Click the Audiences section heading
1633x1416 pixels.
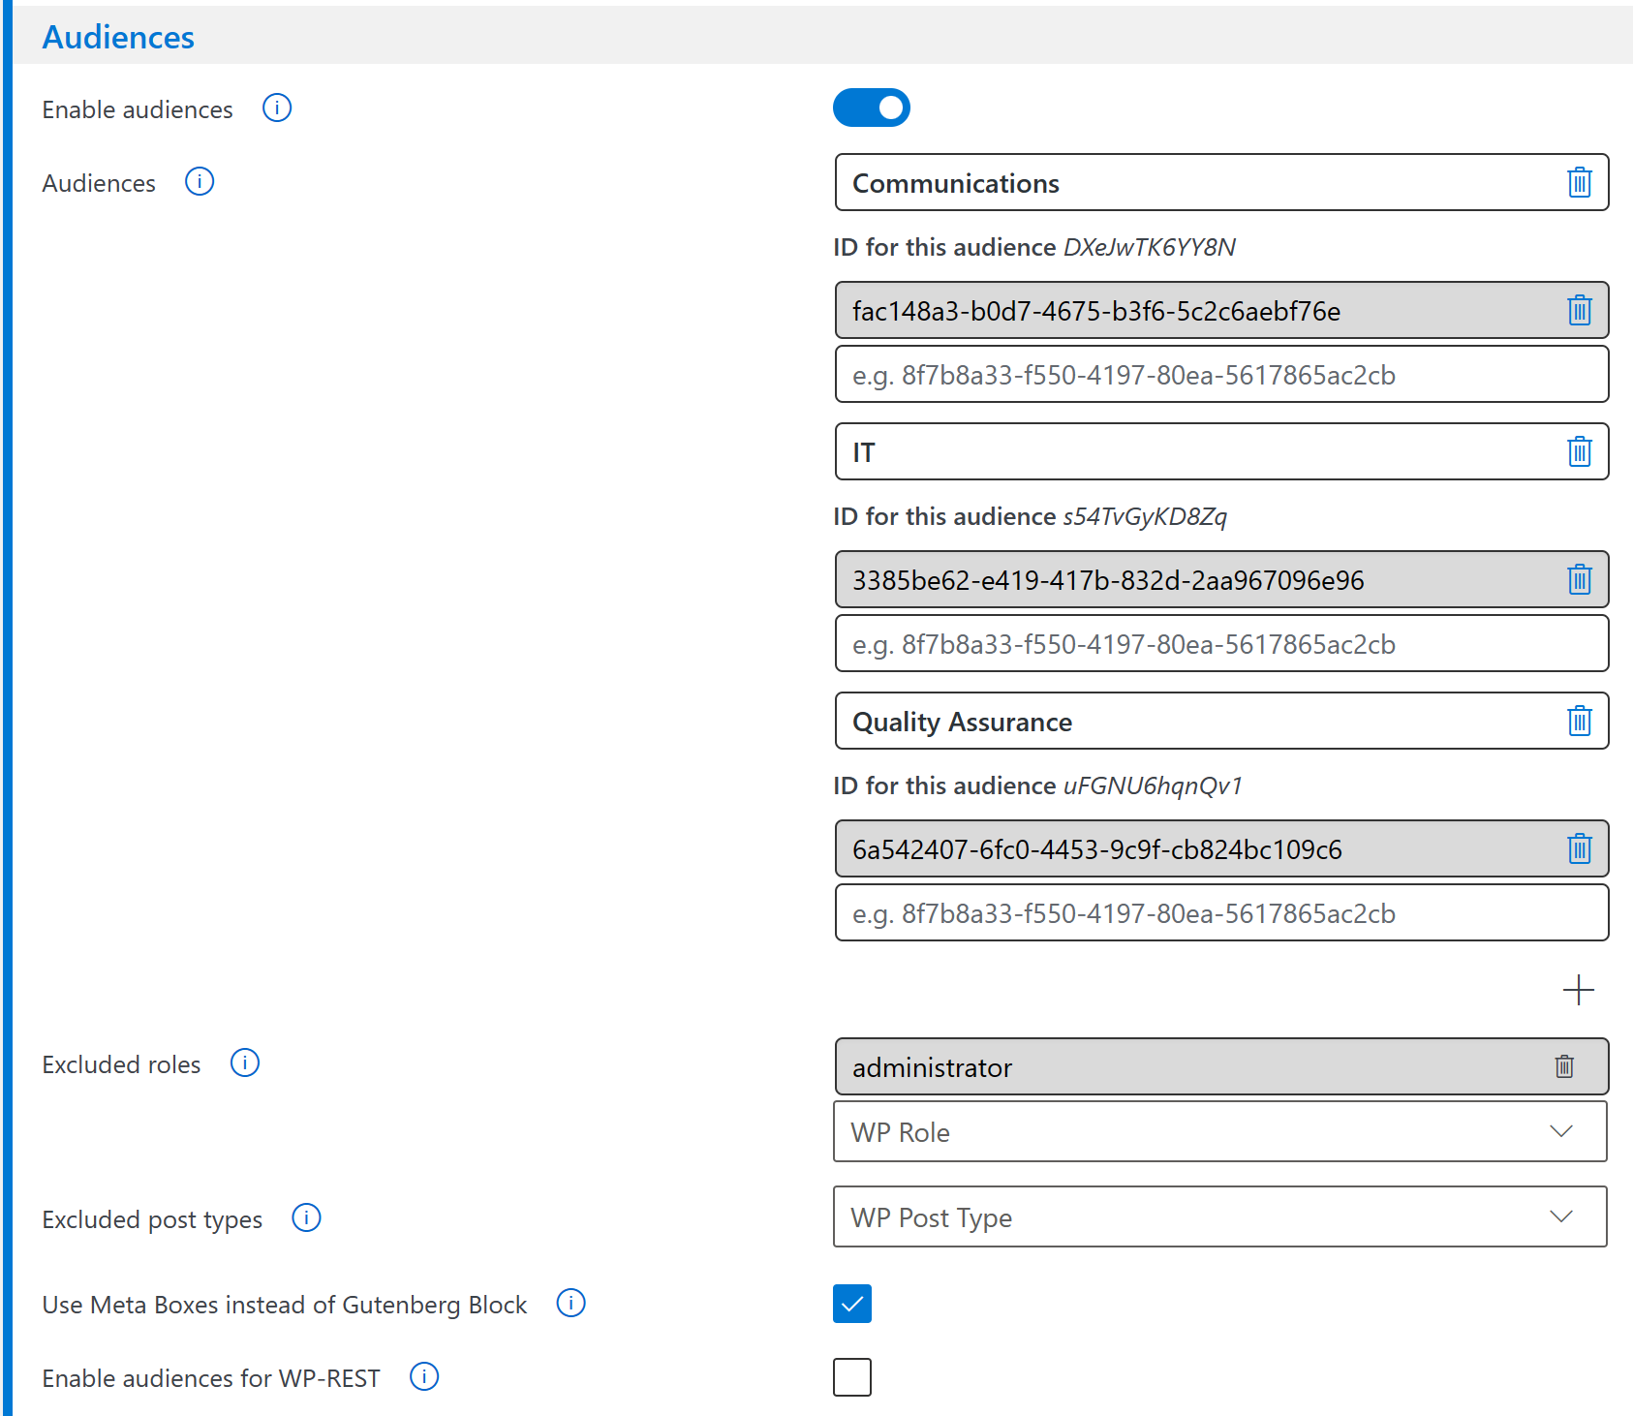[118, 37]
